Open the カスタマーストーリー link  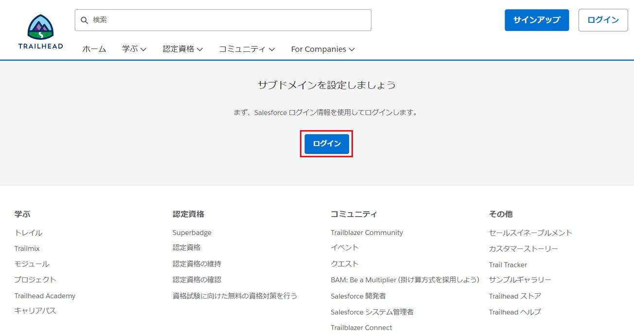point(524,249)
